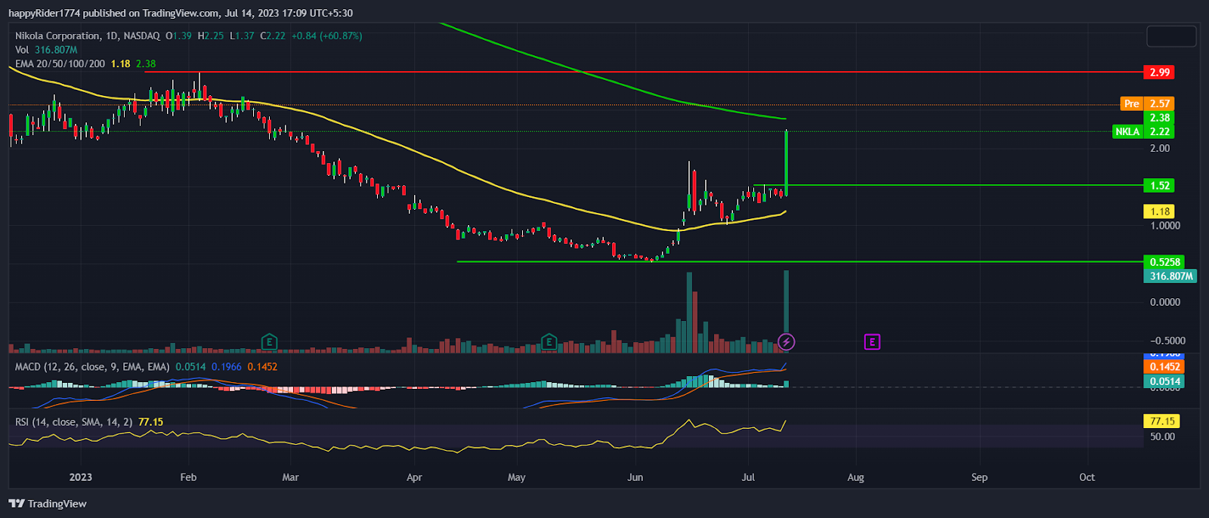Click the 2.00 price axis tick
The height and width of the screenshot is (518, 1209).
1159,148
